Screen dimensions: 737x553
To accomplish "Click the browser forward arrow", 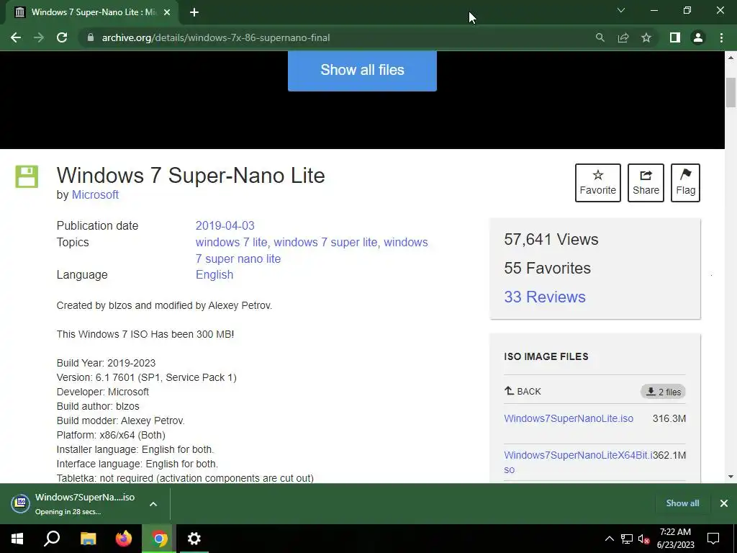I will (x=39, y=37).
